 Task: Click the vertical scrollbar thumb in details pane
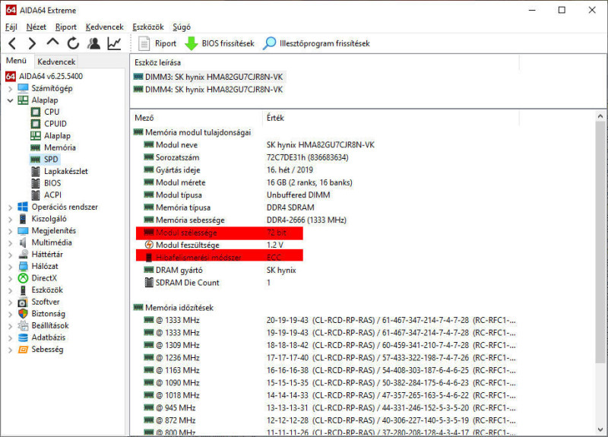coord(600,242)
